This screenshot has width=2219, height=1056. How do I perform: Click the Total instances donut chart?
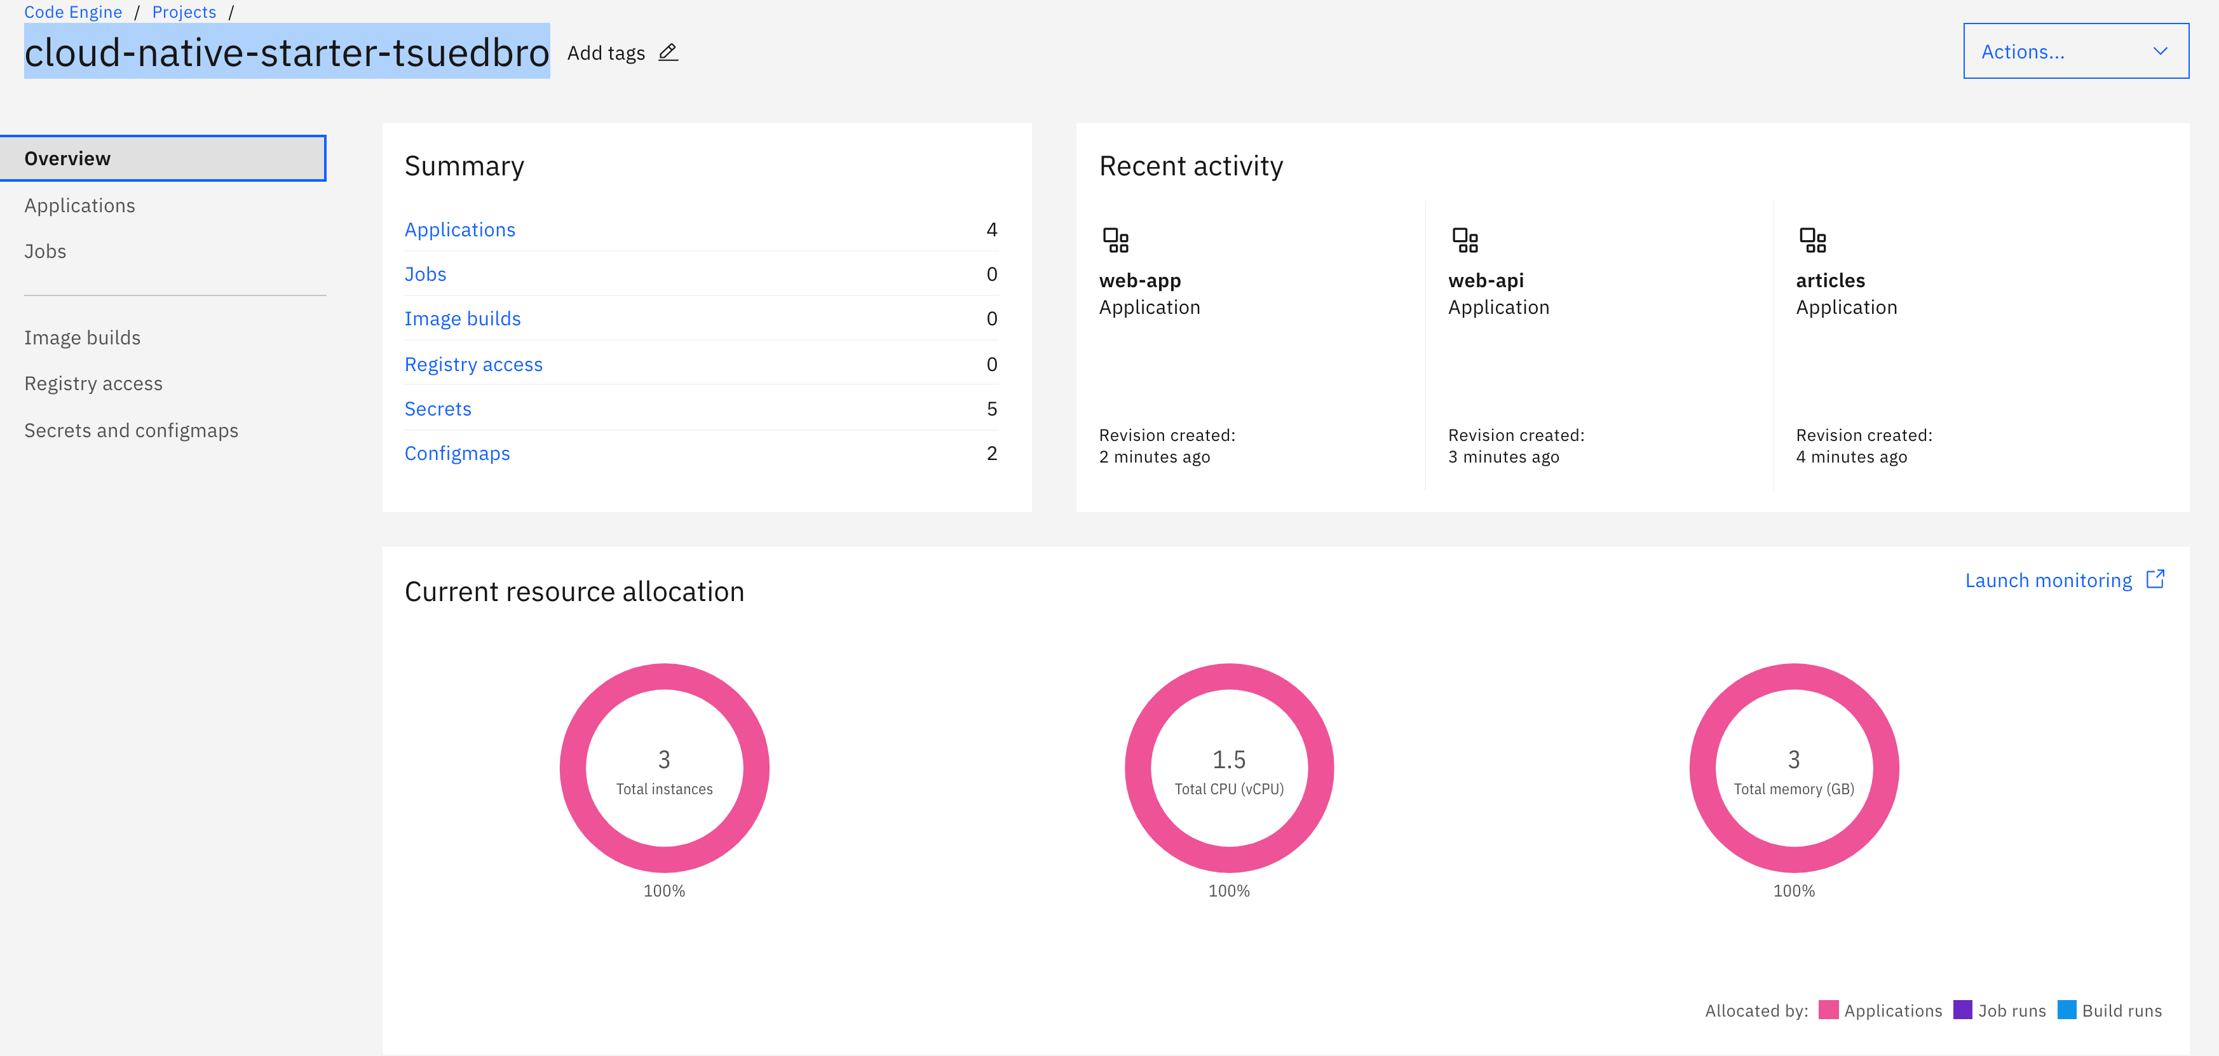[x=664, y=768]
